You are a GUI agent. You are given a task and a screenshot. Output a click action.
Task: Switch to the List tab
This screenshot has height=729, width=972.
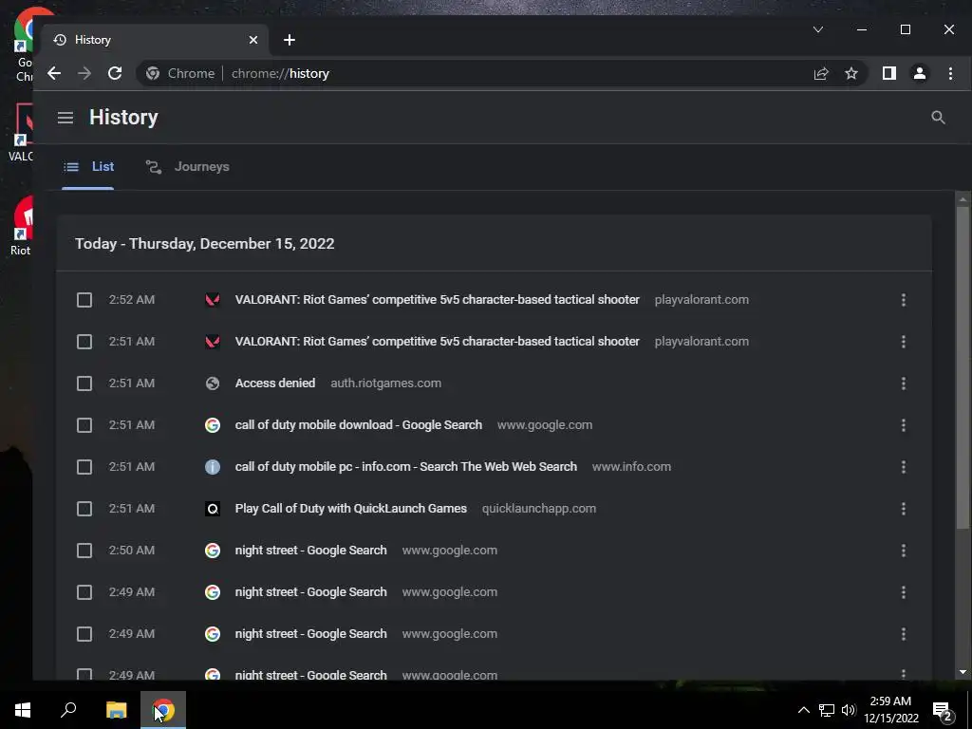88,166
